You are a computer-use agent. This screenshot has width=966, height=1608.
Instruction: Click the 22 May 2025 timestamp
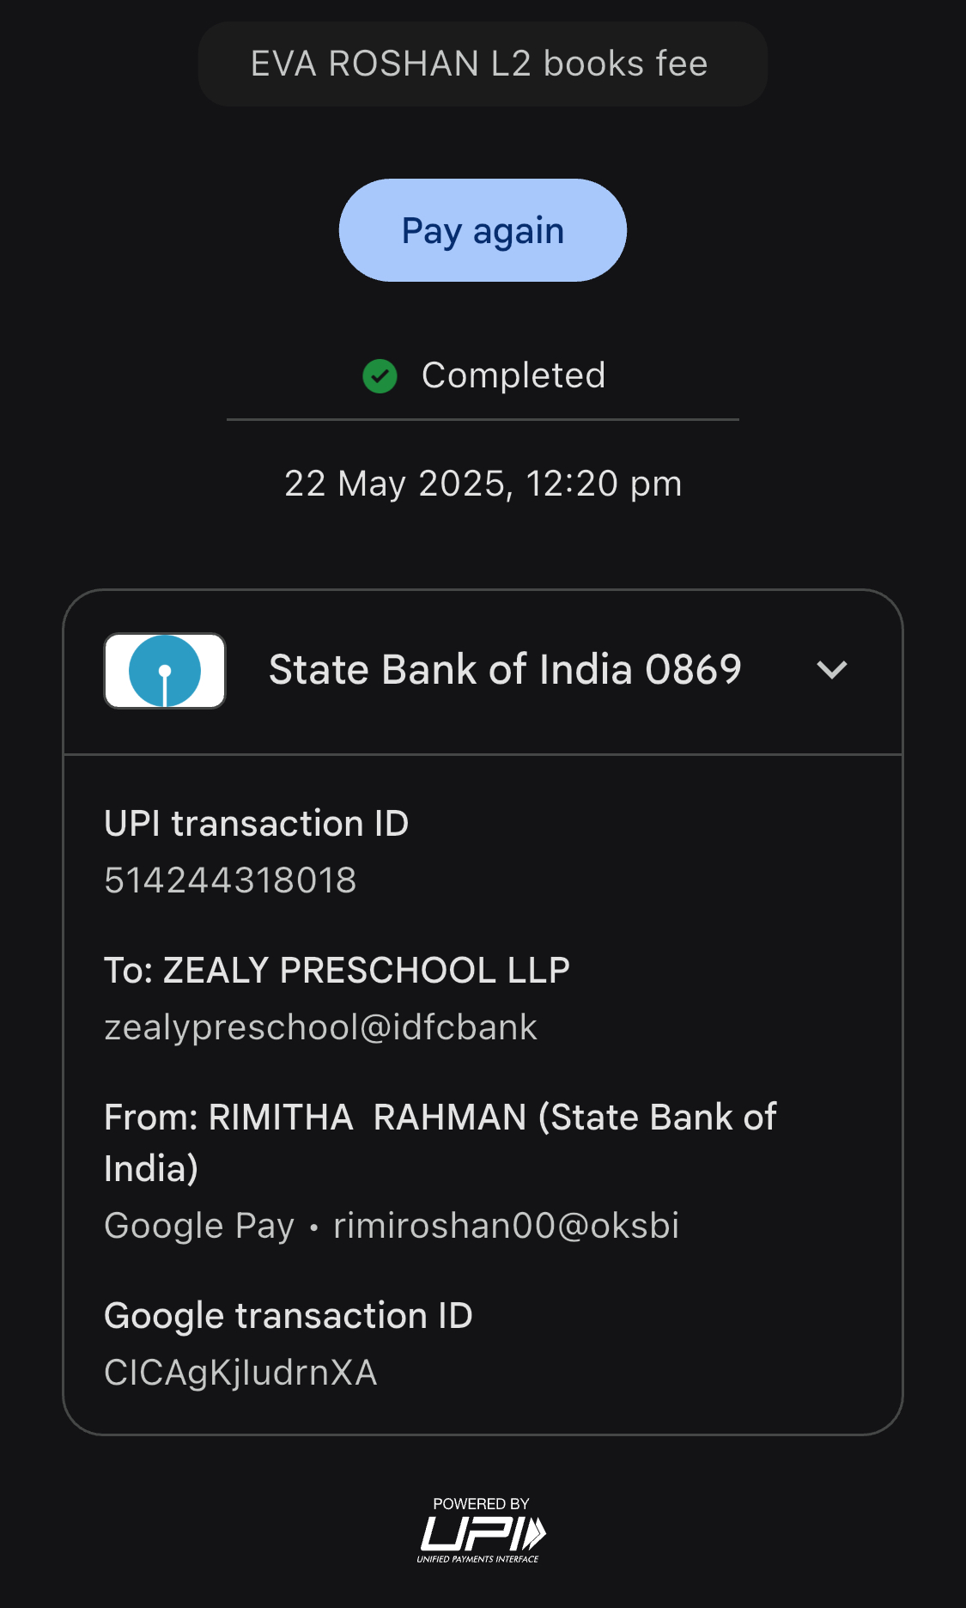tap(483, 484)
